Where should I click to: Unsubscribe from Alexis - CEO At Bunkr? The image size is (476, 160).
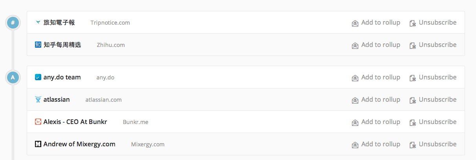[x=433, y=122]
